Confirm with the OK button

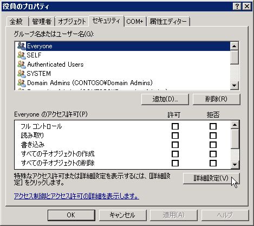71,215
